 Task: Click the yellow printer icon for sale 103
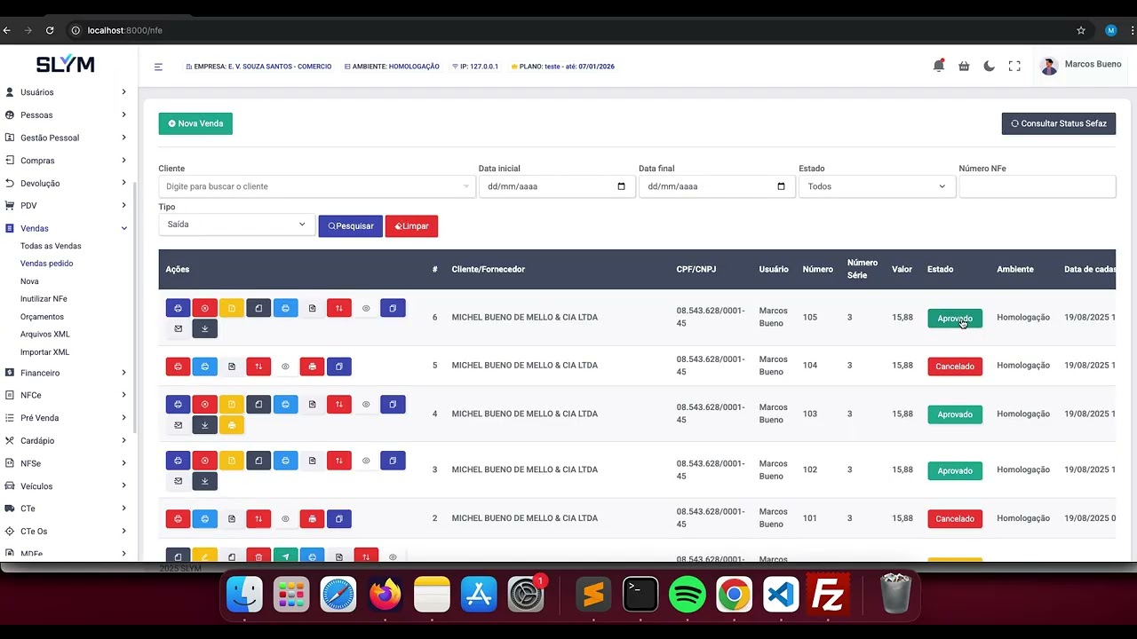(x=231, y=425)
